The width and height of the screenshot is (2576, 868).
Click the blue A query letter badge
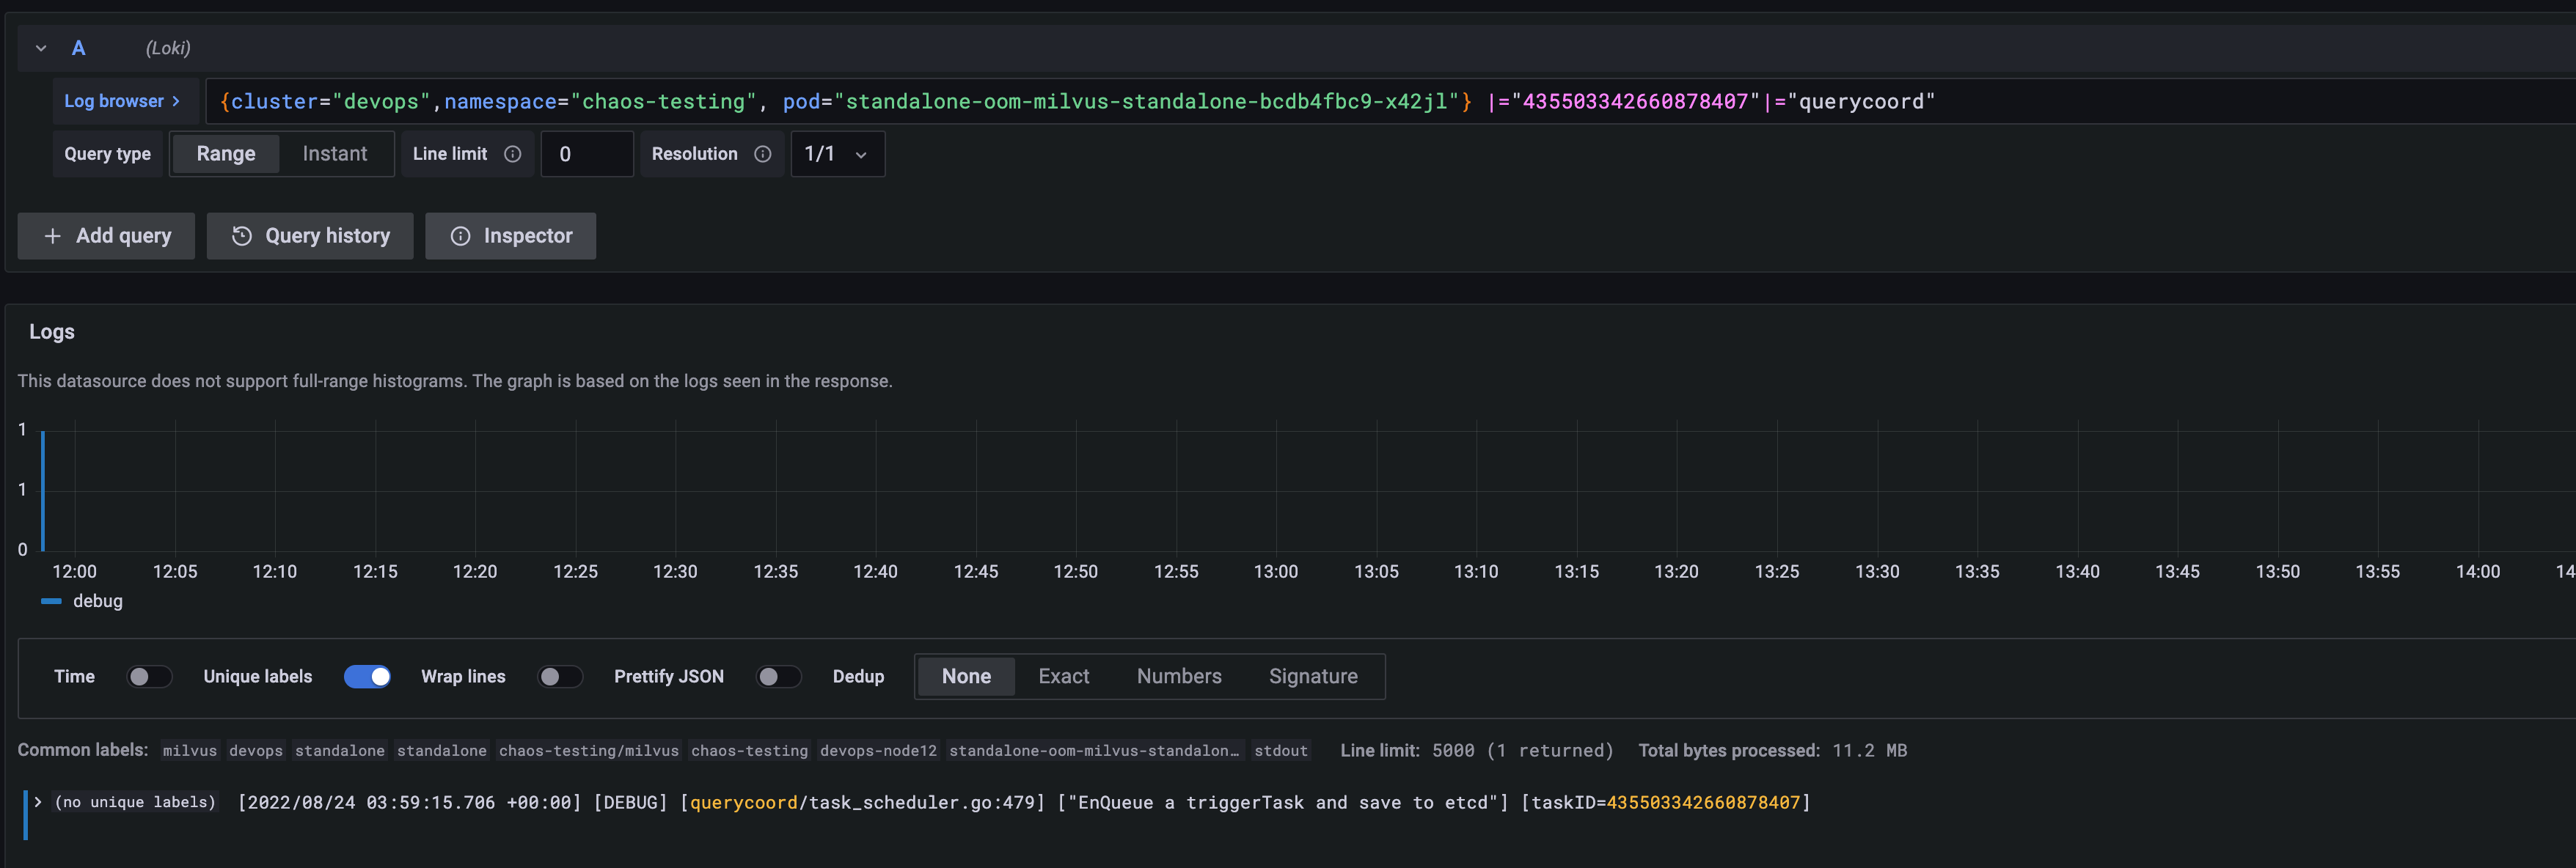point(78,48)
